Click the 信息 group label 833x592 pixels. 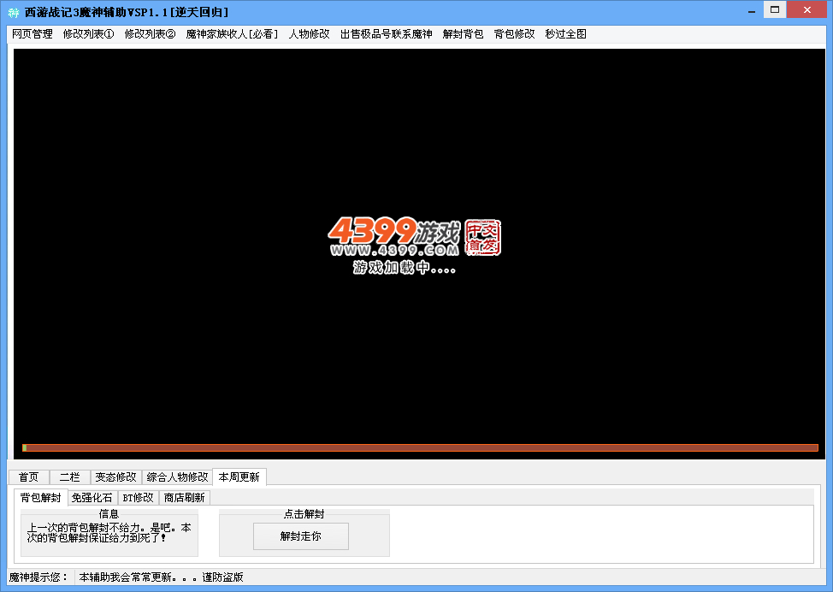point(109,514)
